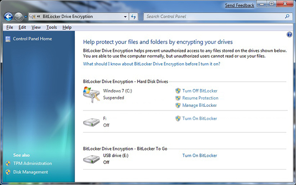Open the View menu
296x185 pixels.
[x=36, y=27]
